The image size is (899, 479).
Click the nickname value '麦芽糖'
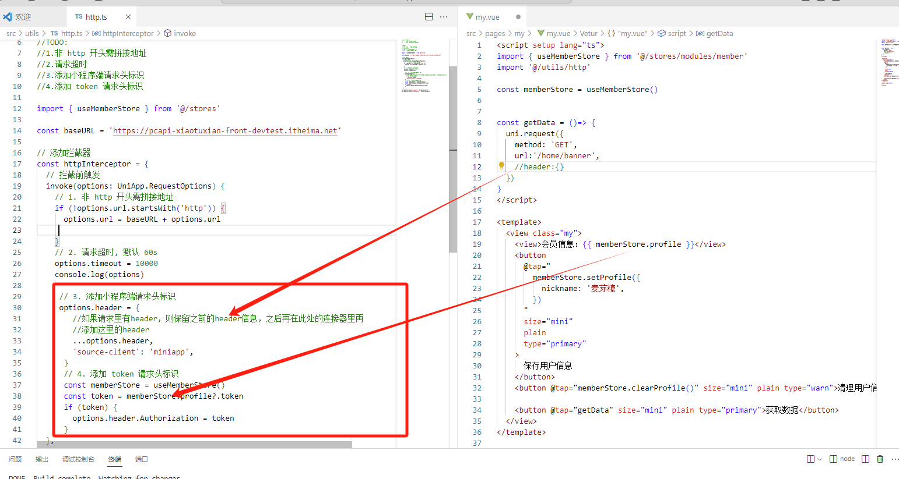point(602,288)
